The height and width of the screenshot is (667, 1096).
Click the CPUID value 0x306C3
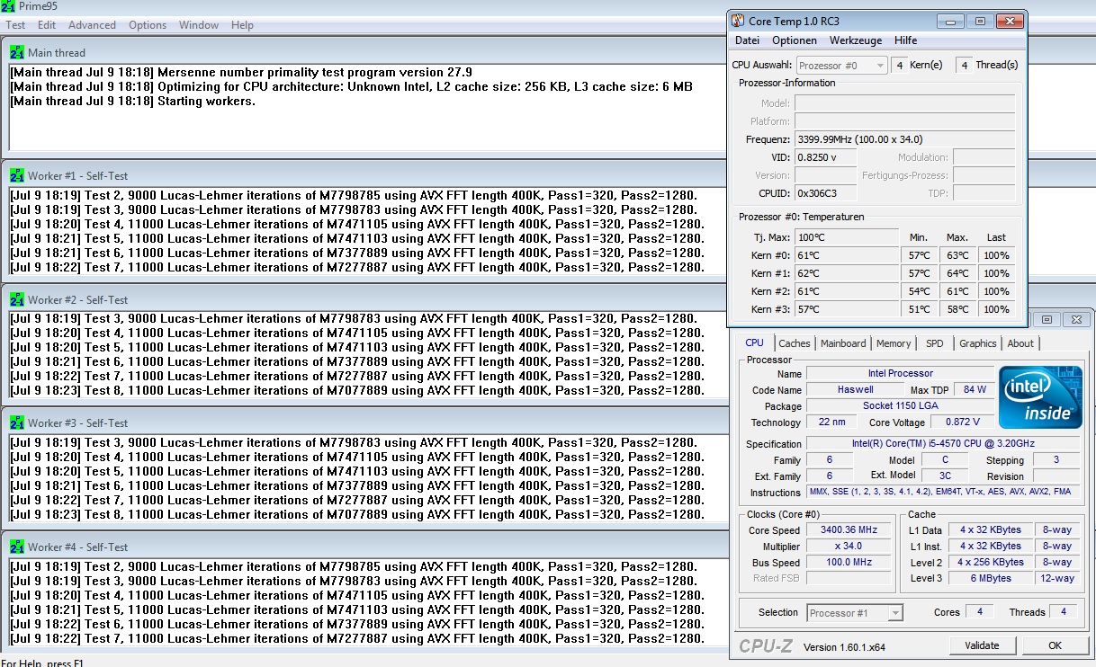coord(825,193)
